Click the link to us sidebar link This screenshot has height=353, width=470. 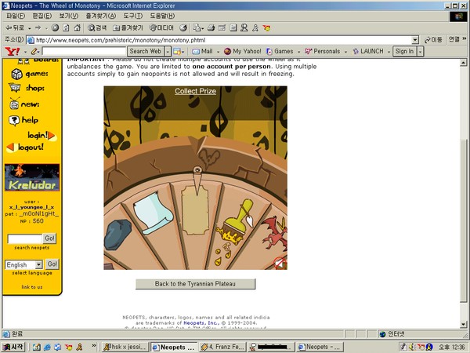pyautogui.click(x=32, y=287)
